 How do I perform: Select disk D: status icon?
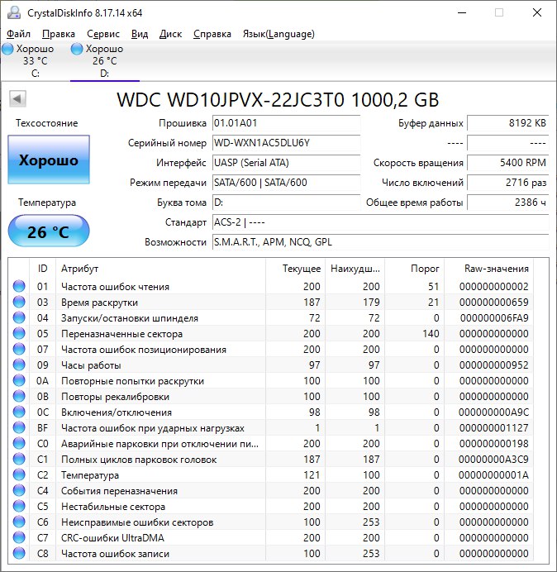click(x=78, y=50)
